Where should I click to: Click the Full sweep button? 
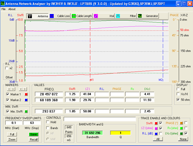tap(12, 134)
